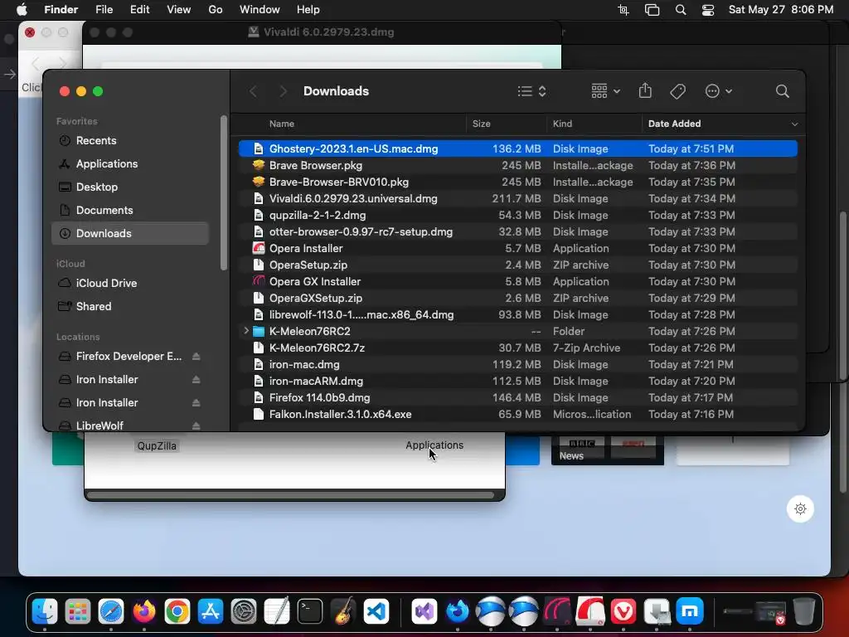Go back with the Finder back arrow
849x637 pixels.
(x=253, y=91)
